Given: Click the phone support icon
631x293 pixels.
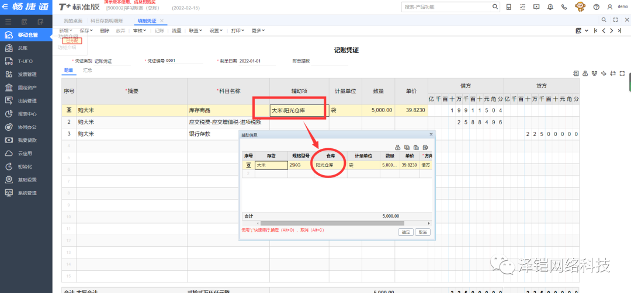Looking at the screenshot, I should coord(564,7).
